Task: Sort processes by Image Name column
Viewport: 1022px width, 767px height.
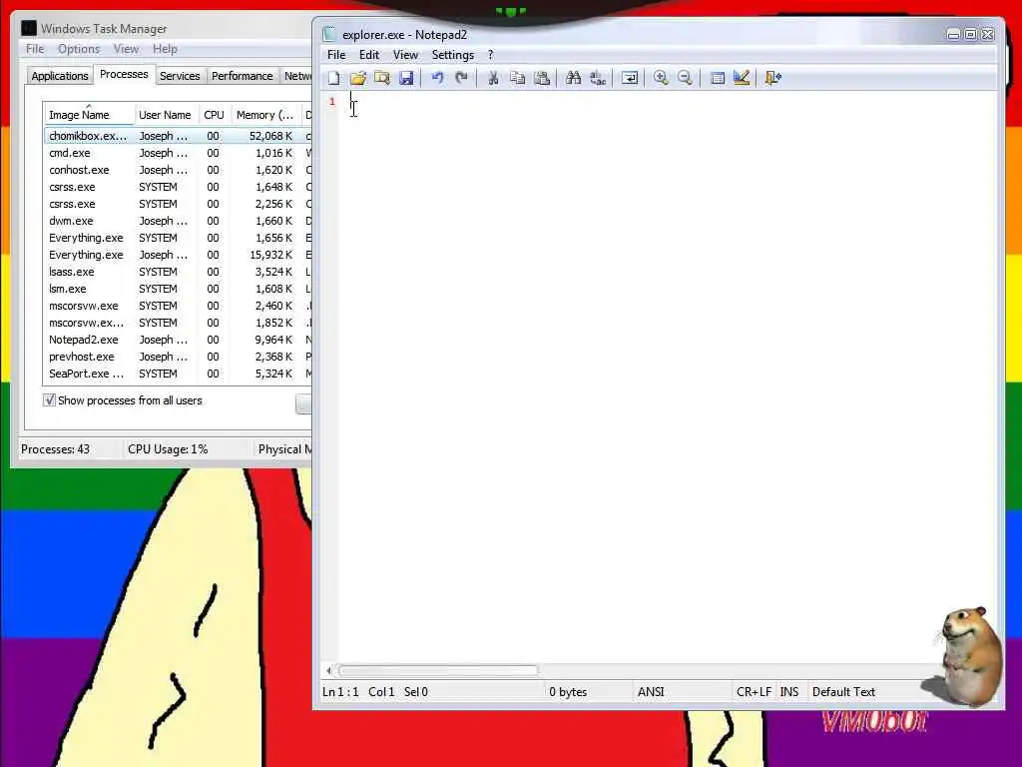Action: [89, 115]
